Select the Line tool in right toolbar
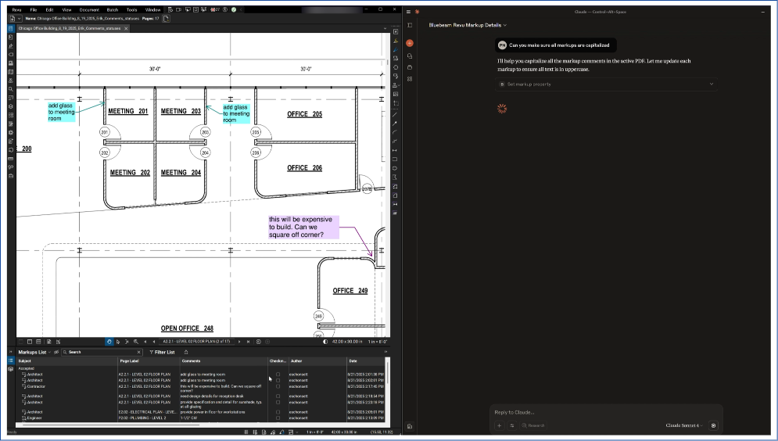Viewport: 778px width, 441px height. tap(395, 115)
